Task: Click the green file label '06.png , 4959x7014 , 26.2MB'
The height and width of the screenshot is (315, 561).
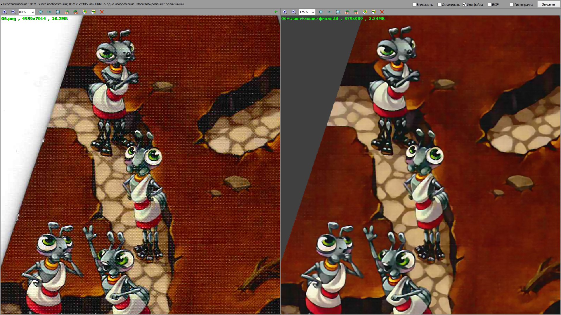Action: click(34, 19)
